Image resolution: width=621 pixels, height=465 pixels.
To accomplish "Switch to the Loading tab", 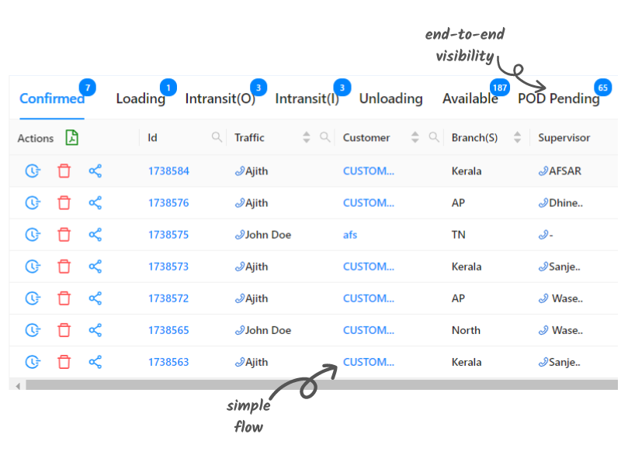I will click(141, 98).
